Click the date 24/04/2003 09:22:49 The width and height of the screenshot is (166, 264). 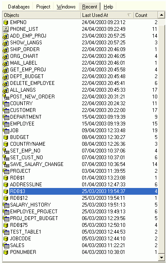click(x=104, y=29)
